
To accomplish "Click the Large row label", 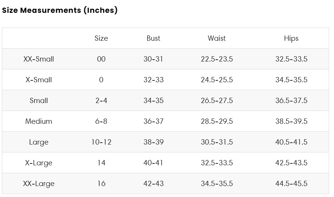I will tap(38, 142).
